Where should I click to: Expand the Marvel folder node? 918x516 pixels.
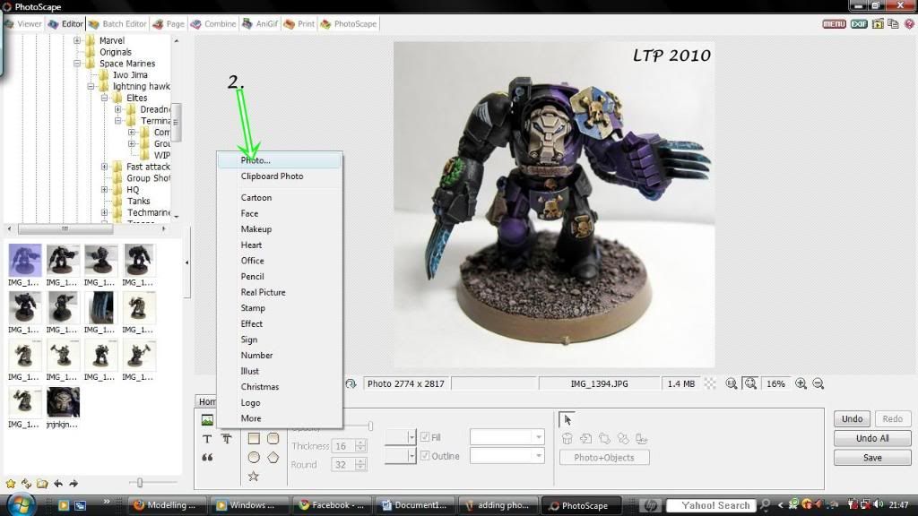(77, 40)
